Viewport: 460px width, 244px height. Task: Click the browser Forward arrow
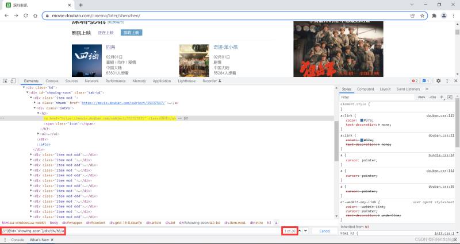(x=16, y=16)
